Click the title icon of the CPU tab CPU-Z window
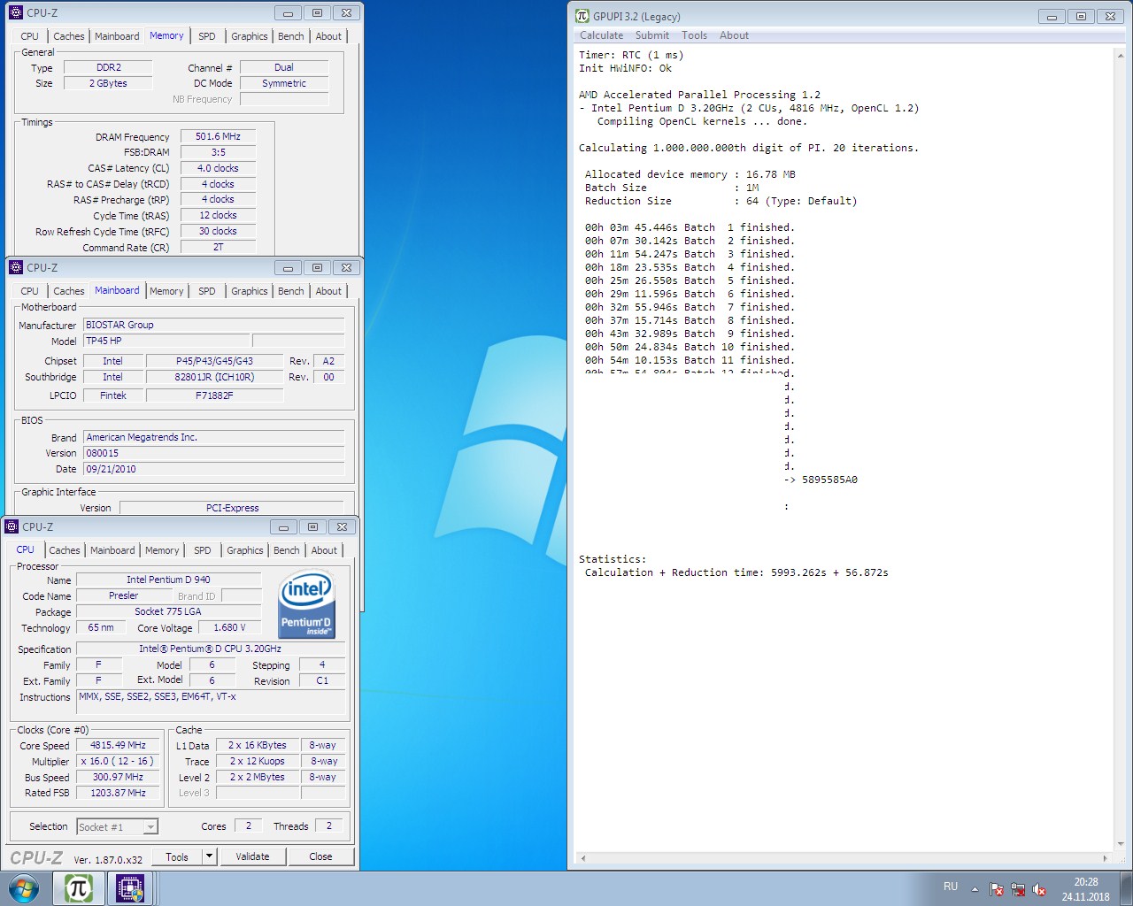The height and width of the screenshot is (906, 1133). (12, 526)
